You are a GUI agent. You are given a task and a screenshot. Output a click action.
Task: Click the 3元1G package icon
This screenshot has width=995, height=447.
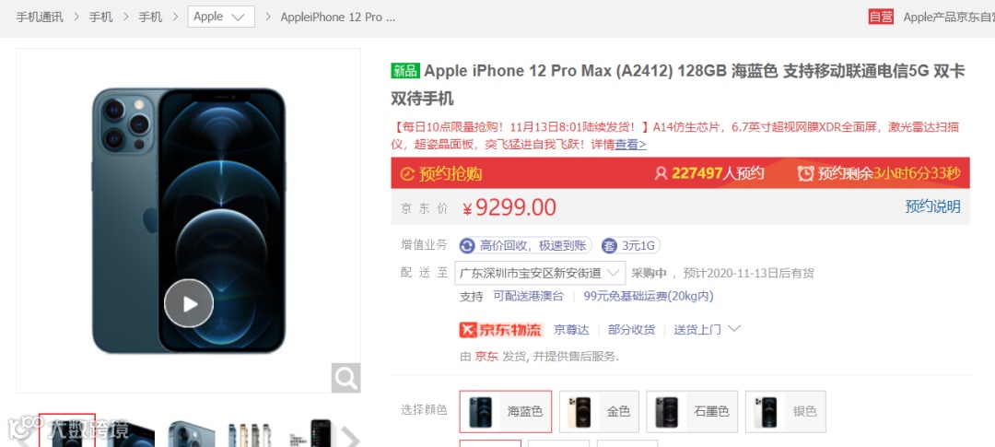point(609,246)
